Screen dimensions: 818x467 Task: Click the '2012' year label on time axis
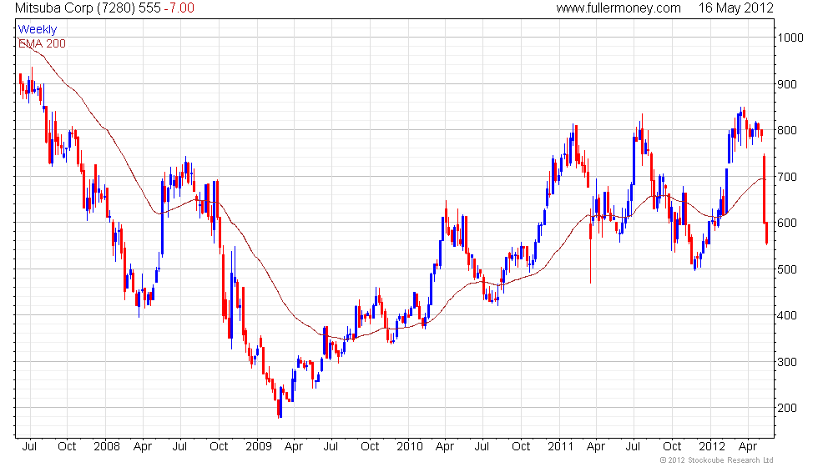[712, 447]
